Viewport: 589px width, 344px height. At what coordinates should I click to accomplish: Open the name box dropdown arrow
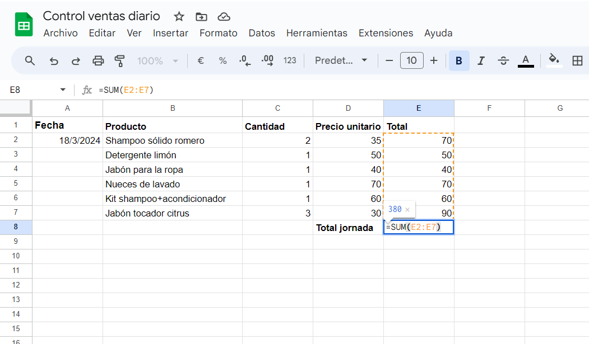(x=63, y=90)
